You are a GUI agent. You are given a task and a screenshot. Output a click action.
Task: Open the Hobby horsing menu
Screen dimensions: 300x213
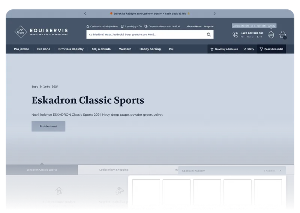tap(150, 49)
